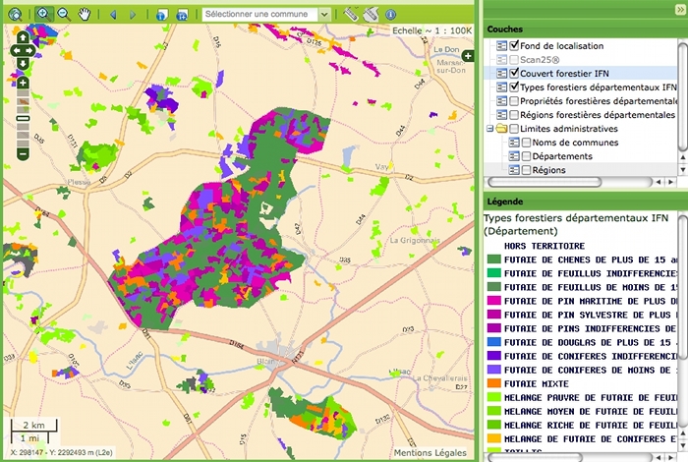Viewport: 688px width, 462px height.
Task: Open the blue information icon
Action: point(390,15)
